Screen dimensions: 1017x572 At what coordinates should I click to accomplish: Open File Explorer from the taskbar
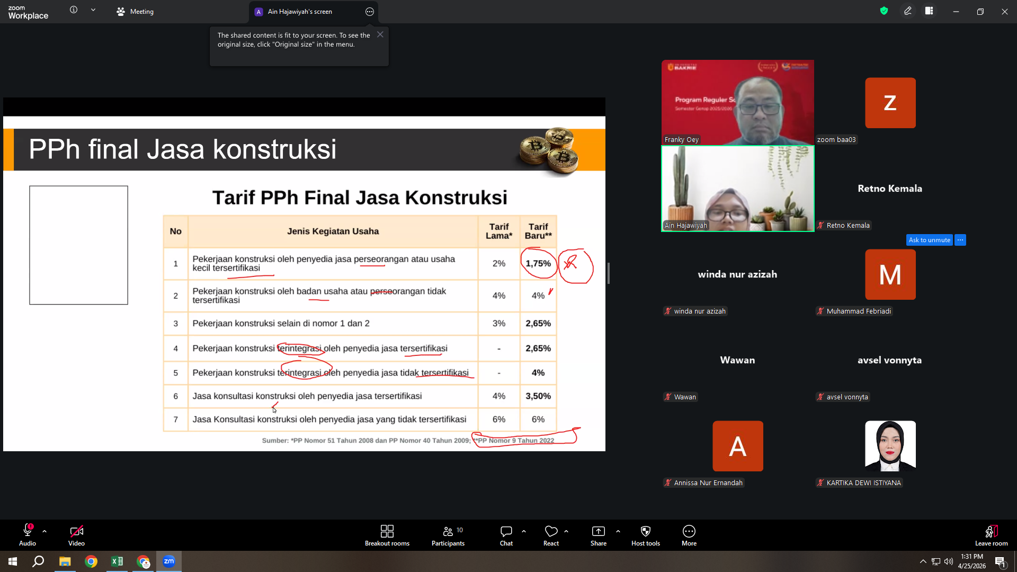tap(65, 561)
